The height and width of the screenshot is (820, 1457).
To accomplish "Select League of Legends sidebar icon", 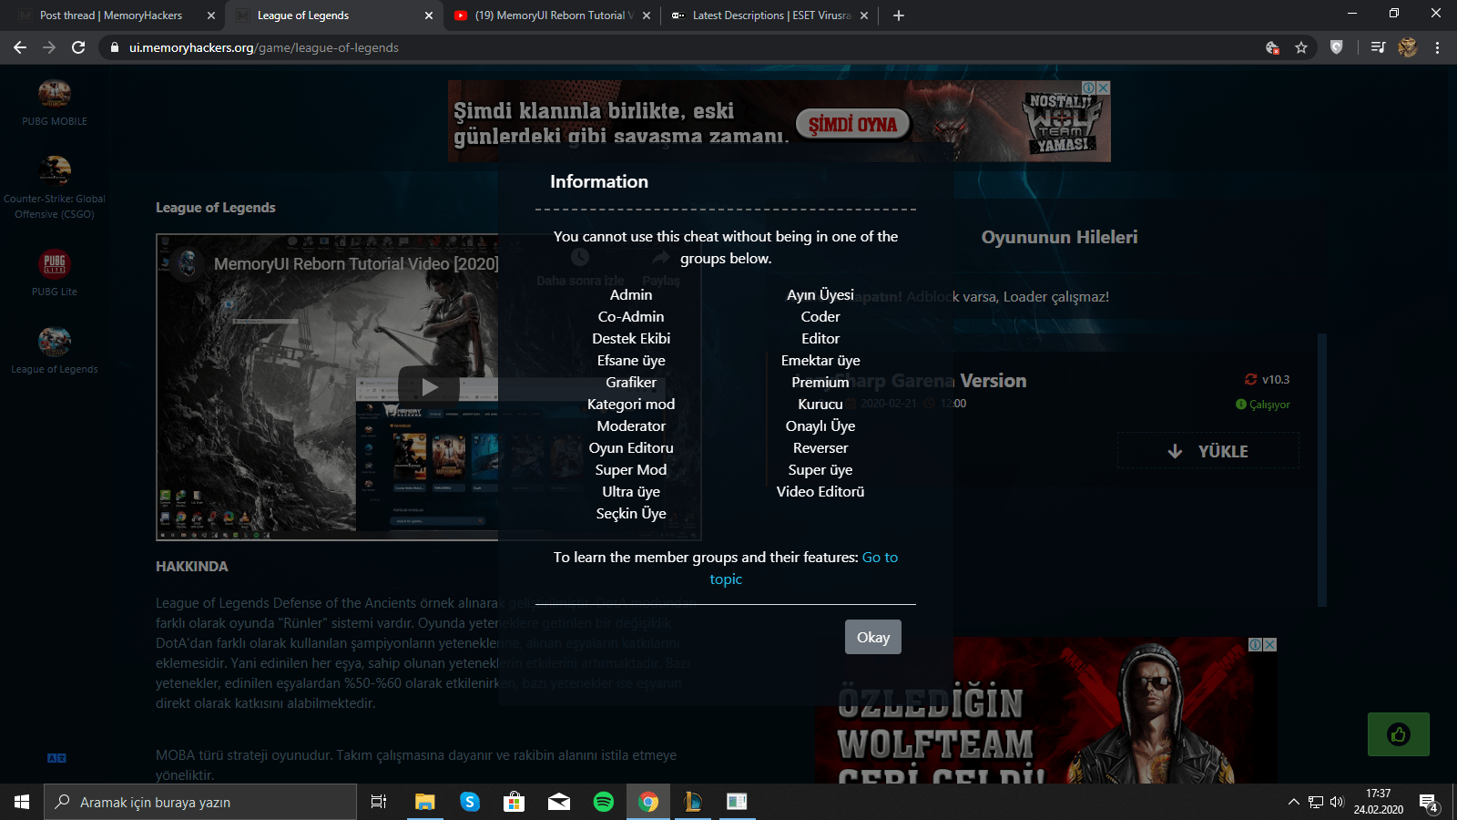I will 55,342.
